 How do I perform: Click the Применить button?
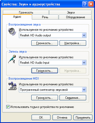[83, 118]
